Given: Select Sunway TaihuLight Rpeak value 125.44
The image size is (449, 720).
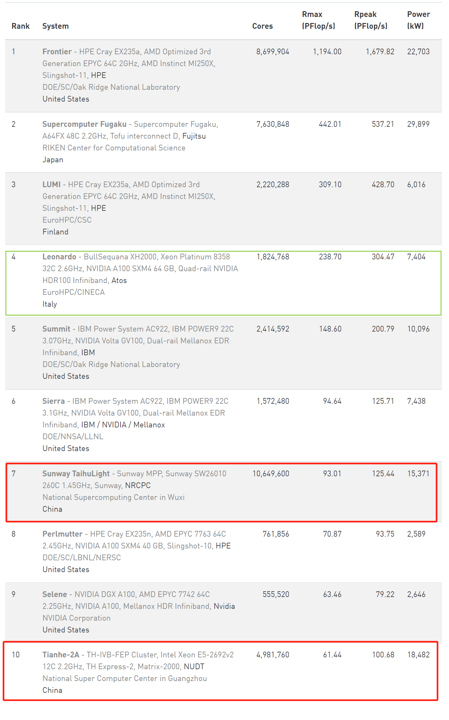Looking at the screenshot, I should [383, 473].
